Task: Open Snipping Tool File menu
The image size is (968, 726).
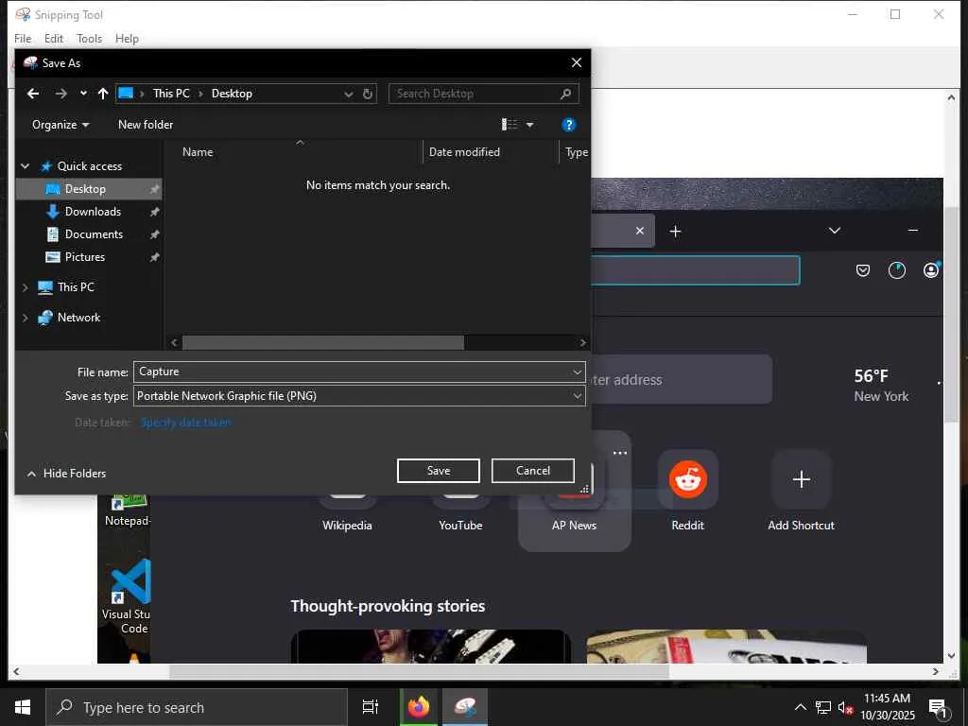Action: [23, 38]
